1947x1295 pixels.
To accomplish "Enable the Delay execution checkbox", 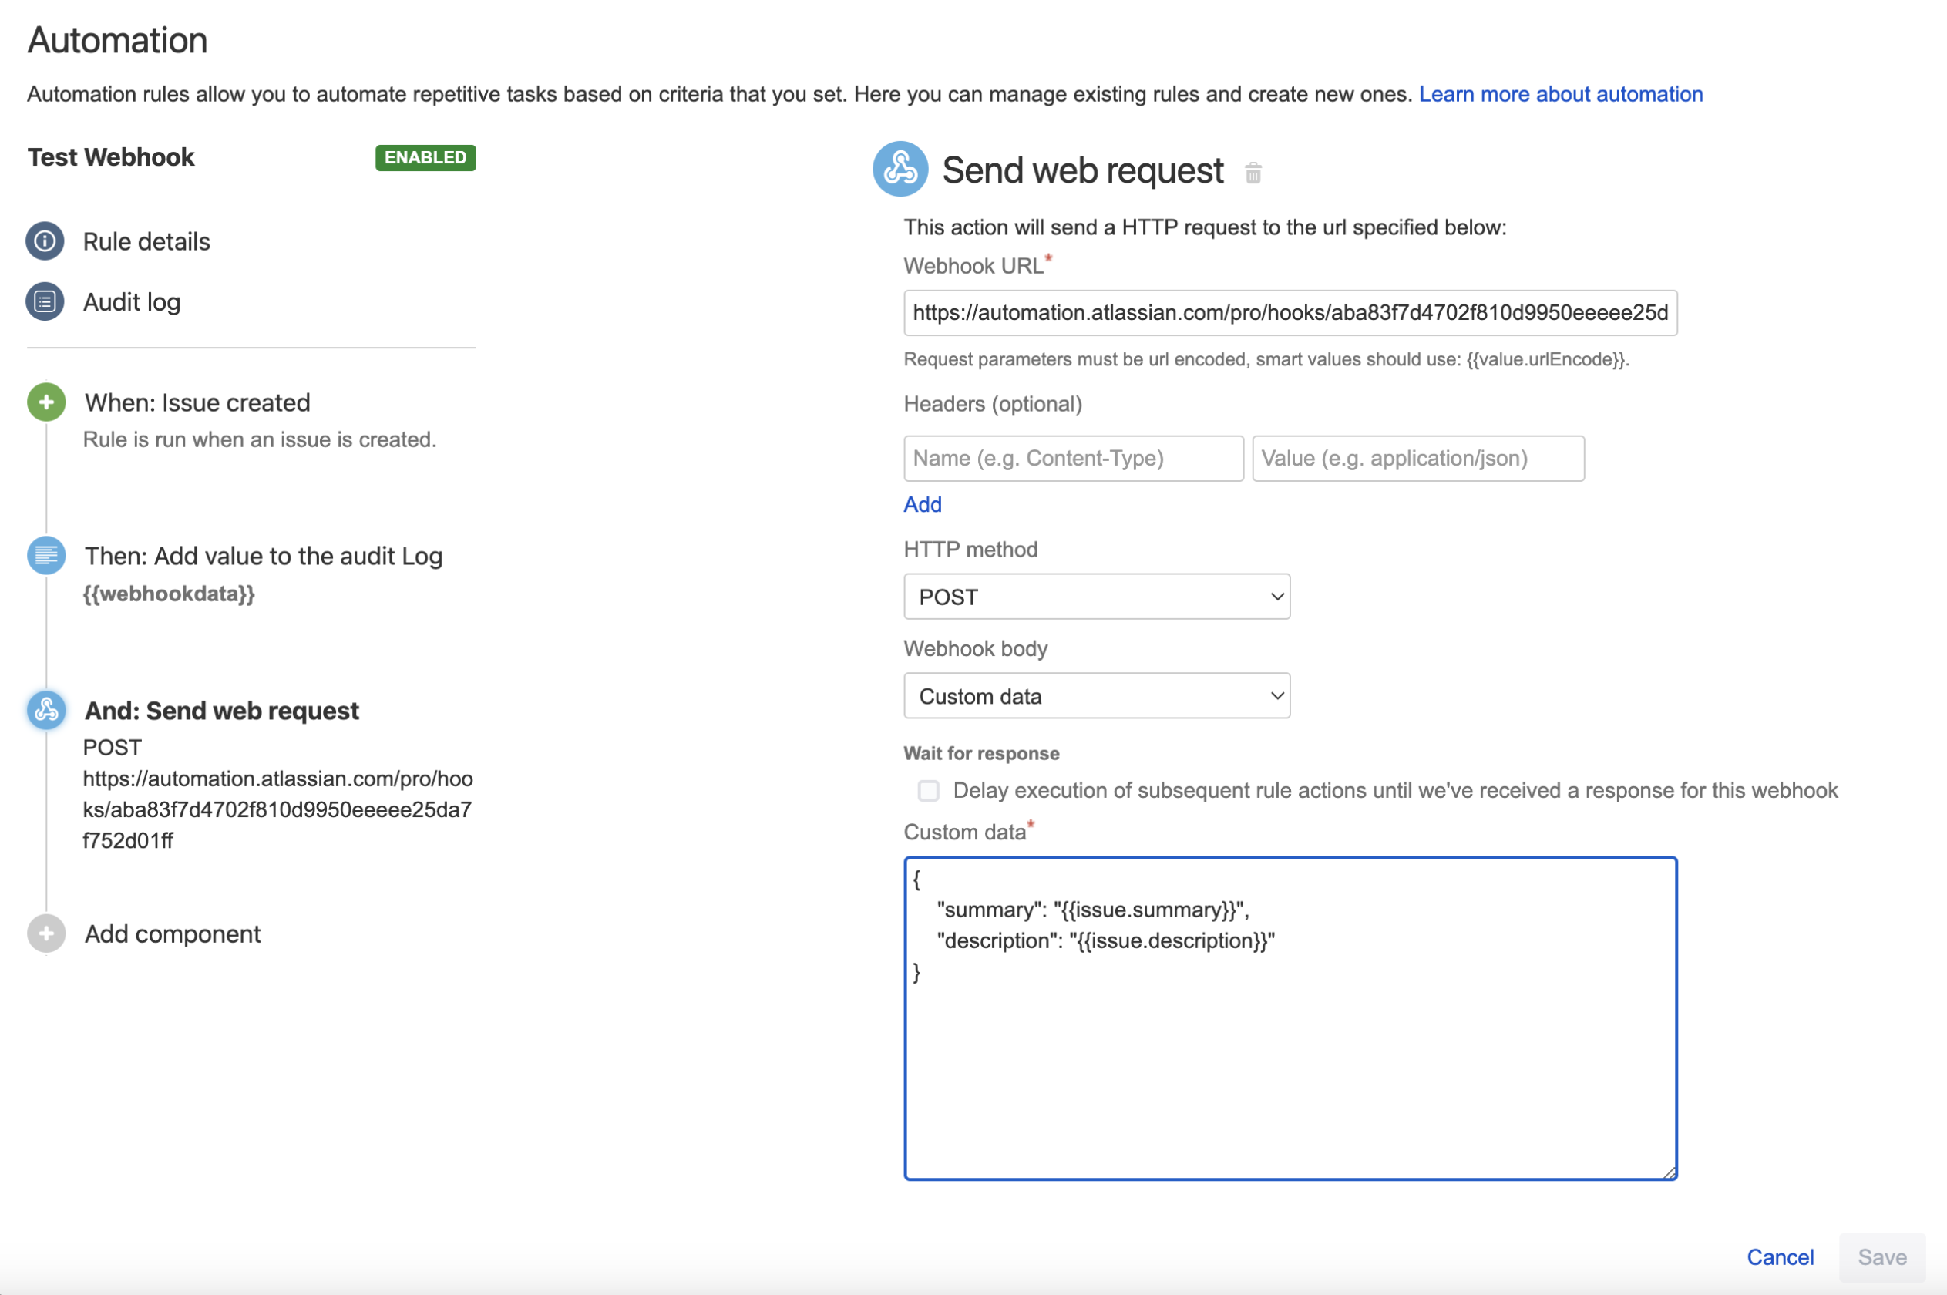I will (x=928, y=790).
